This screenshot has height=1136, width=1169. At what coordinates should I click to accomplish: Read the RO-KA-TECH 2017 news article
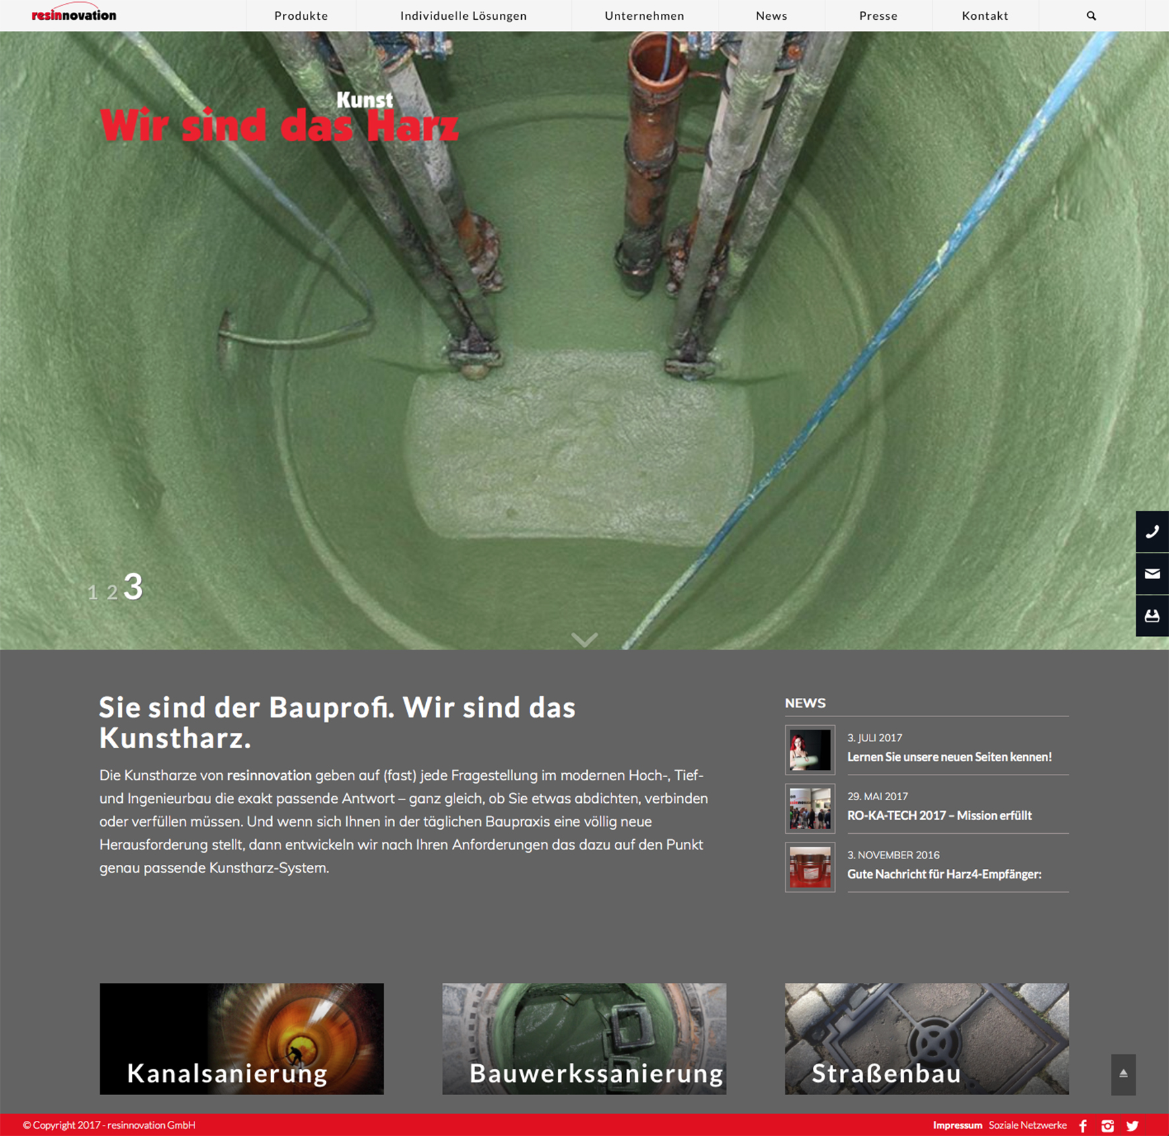click(x=939, y=815)
